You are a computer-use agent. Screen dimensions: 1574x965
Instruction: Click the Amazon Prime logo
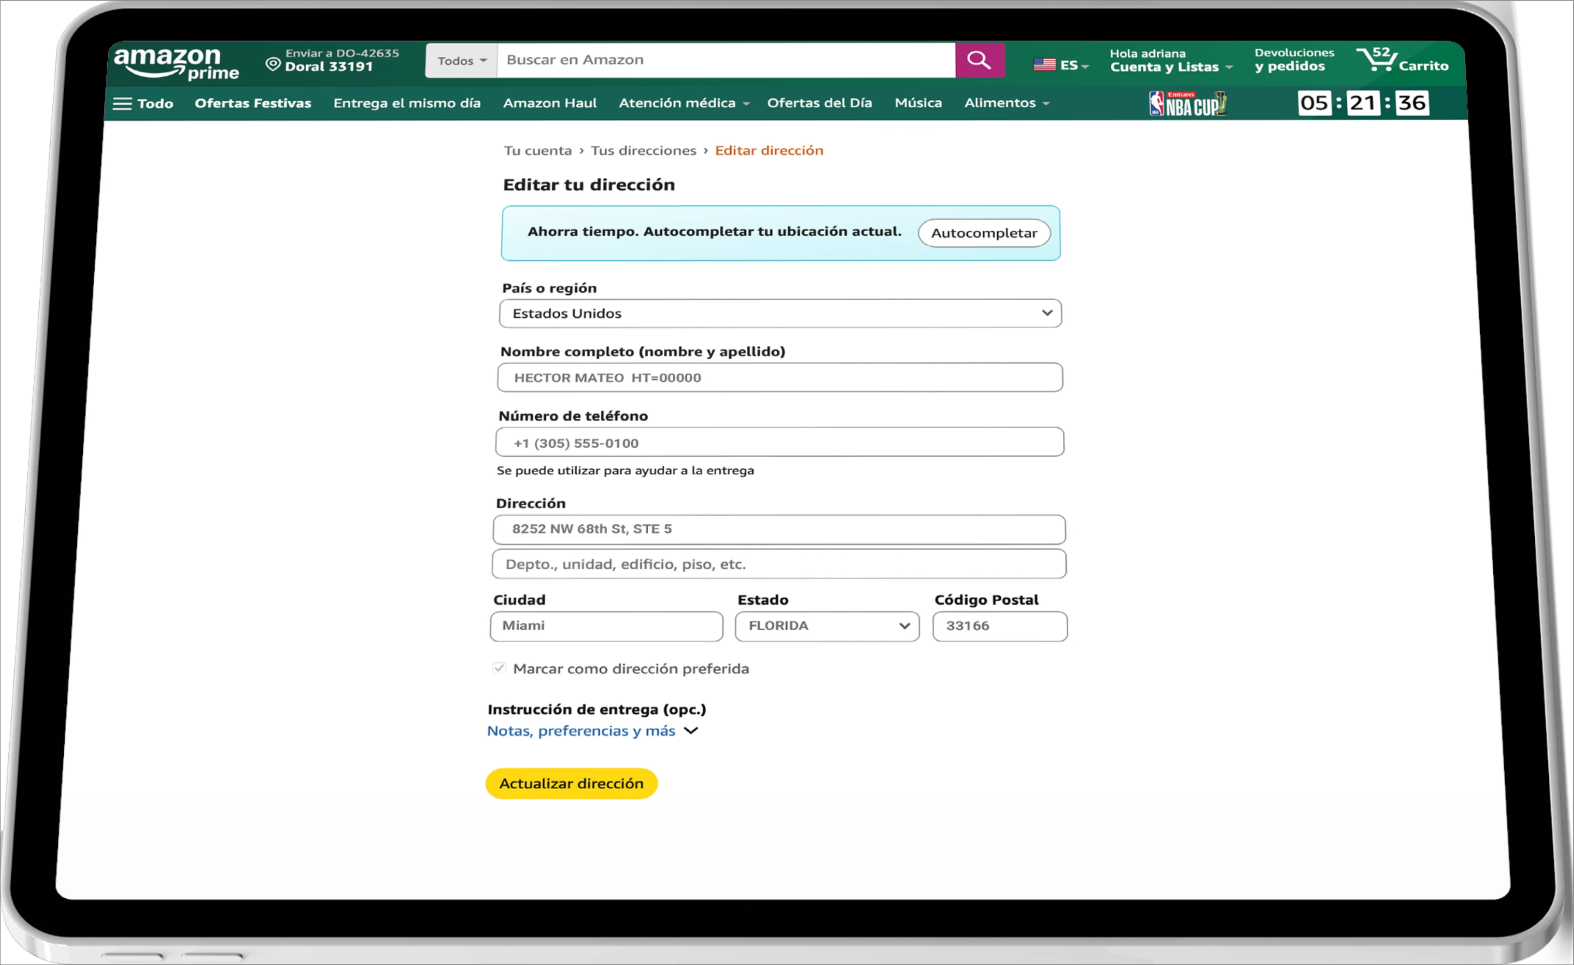point(176,64)
